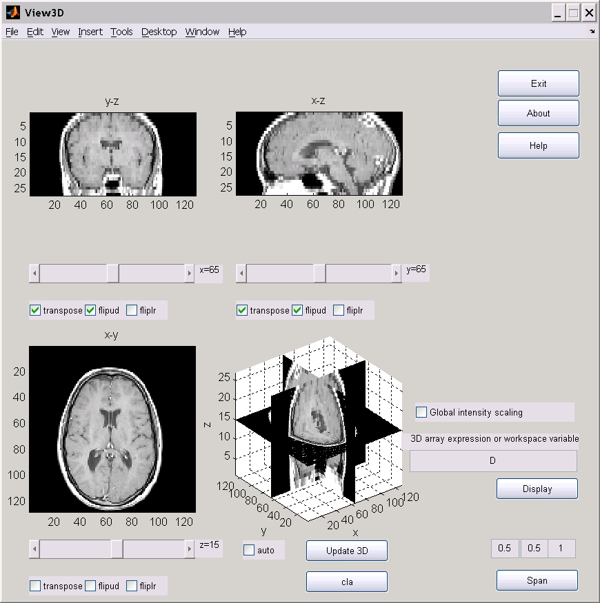Enable fliplr for the x-y view
600x603 pixels.
pyautogui.click(x=132, y=586)
